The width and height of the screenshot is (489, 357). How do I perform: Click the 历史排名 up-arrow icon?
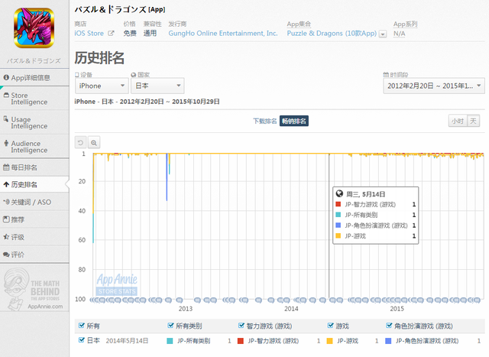6,185
